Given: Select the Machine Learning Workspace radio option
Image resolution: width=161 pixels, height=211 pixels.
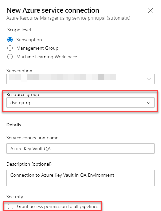Looking at the screenshot, I should [x=10, y=57].
